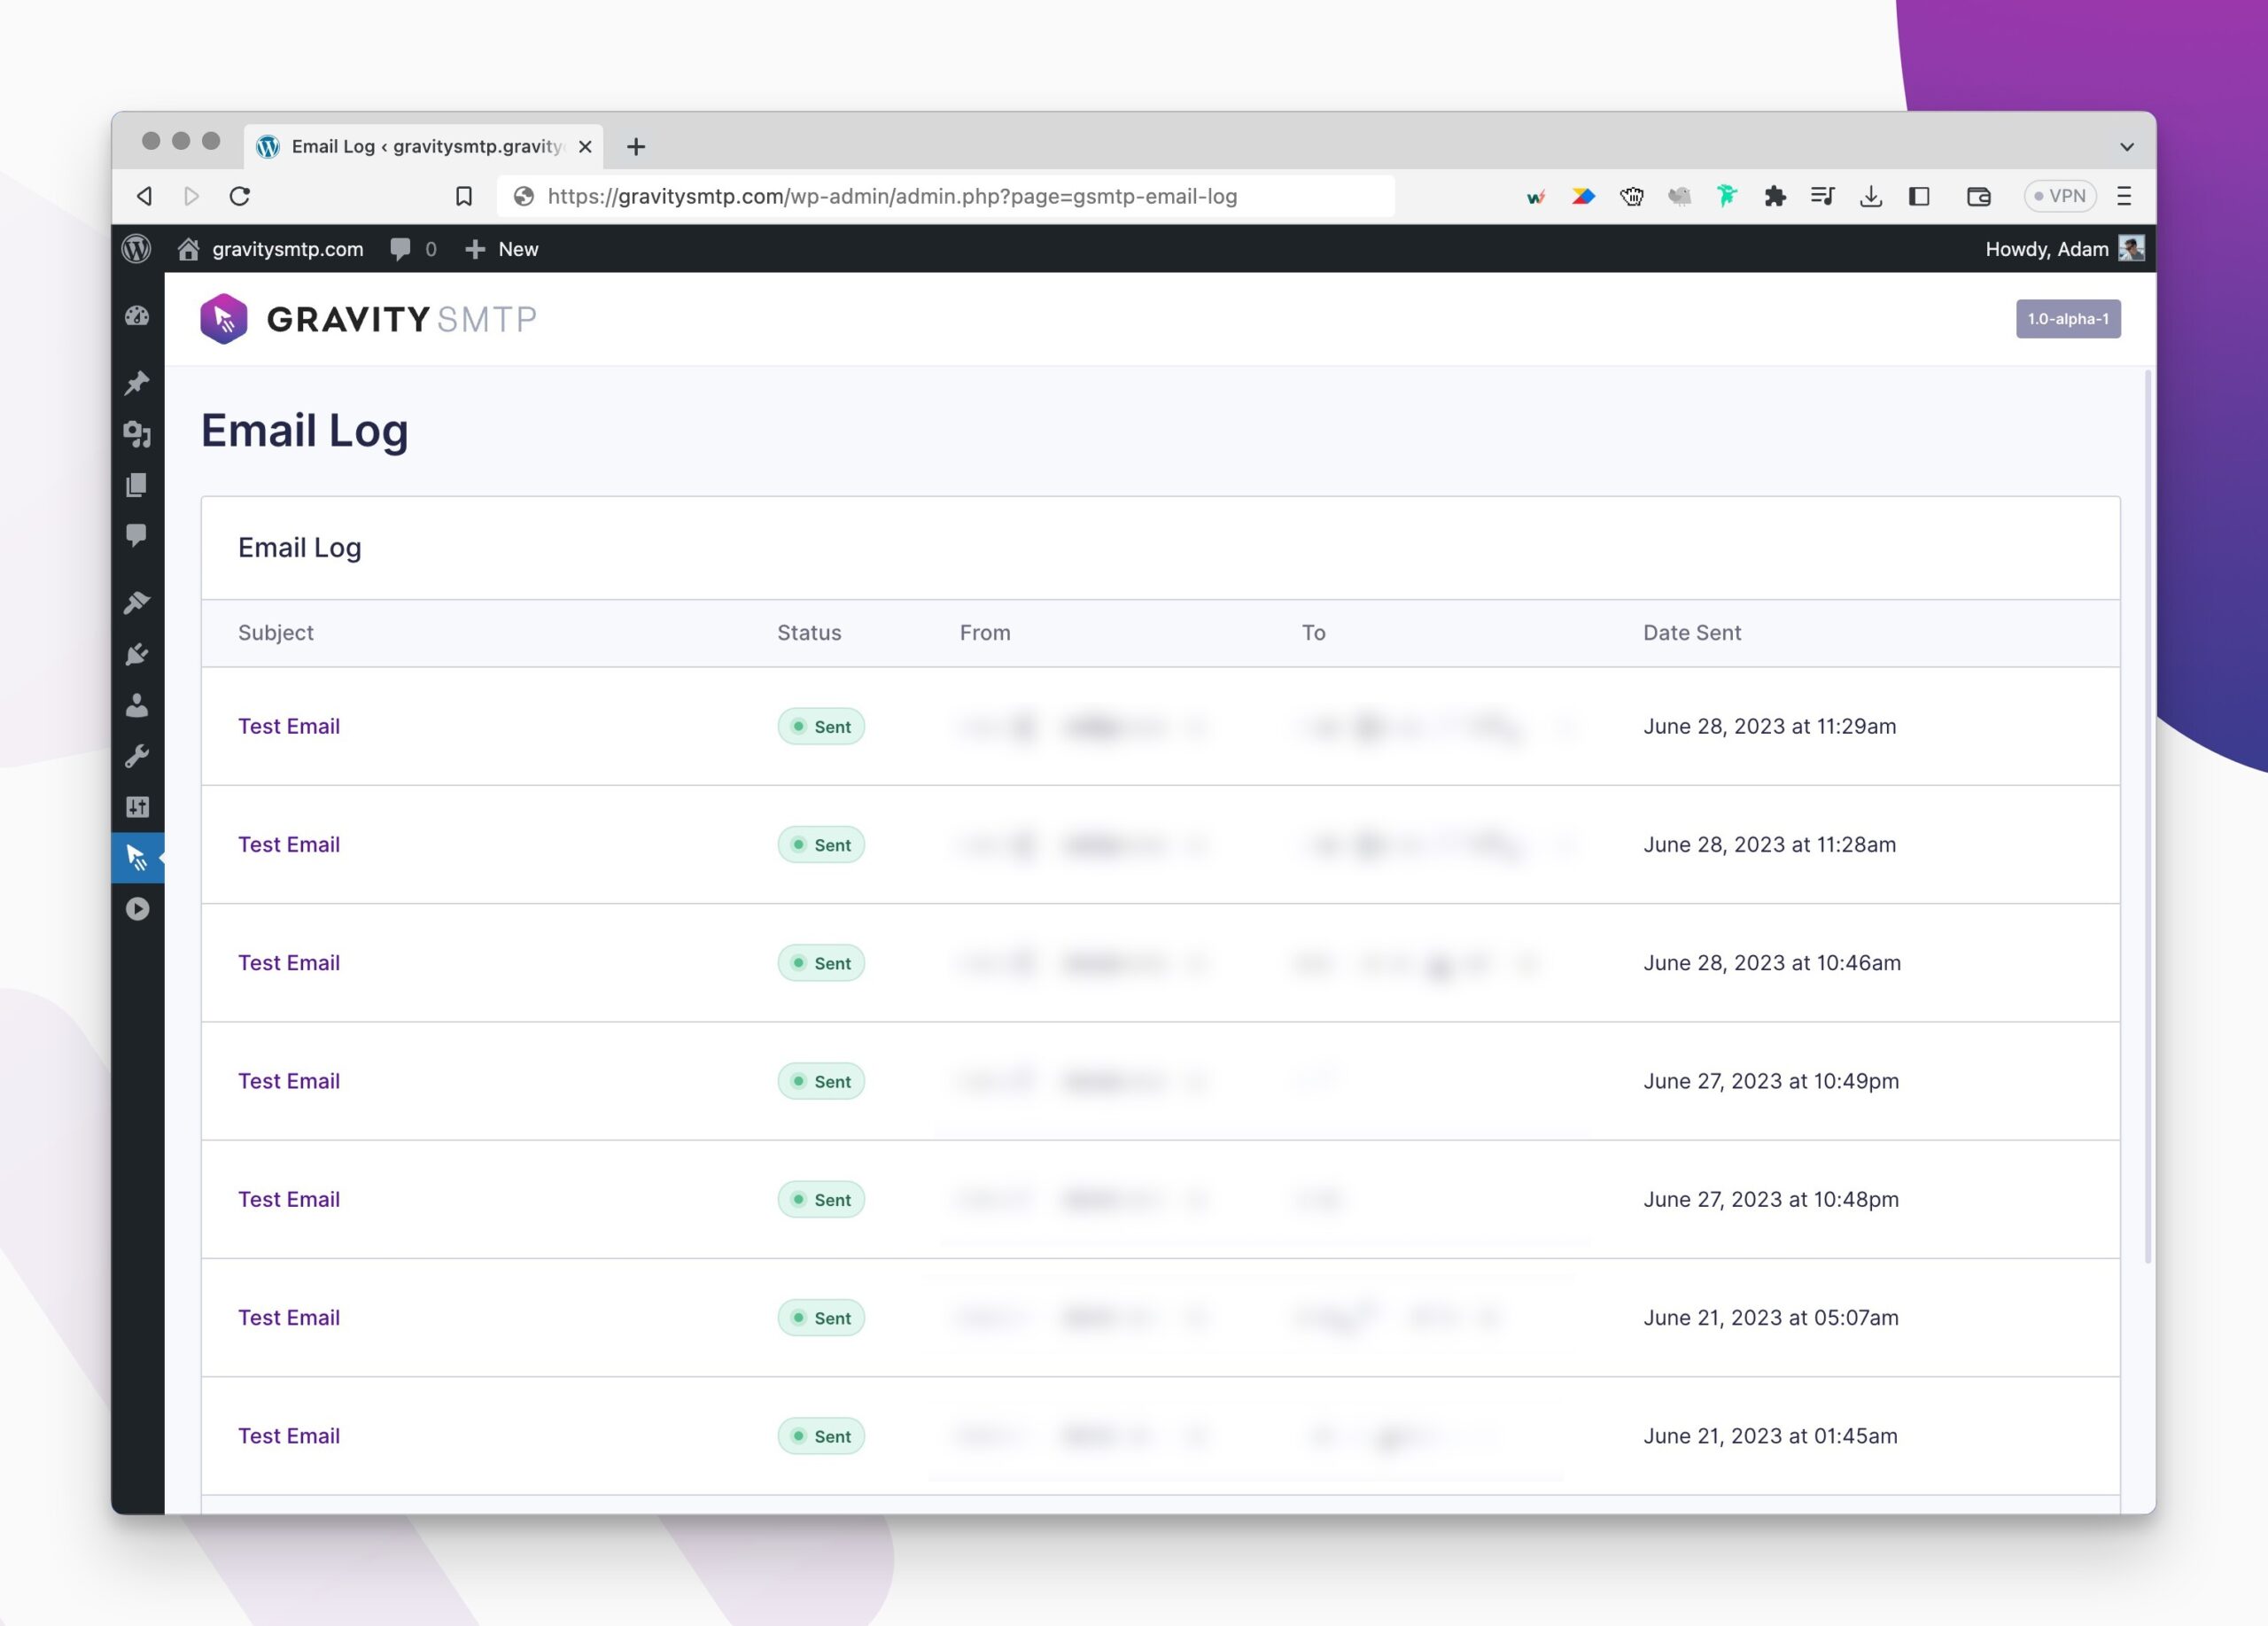Screen dimensions: 2268x1626
Task: Reload the page
Action: 240,196
